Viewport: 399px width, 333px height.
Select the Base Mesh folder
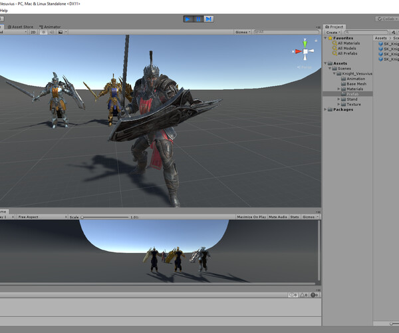pos(354,84)
